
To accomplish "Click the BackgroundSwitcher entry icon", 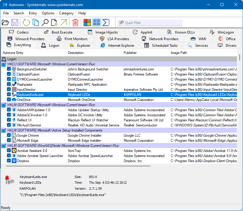I will [x=14, y=69].
